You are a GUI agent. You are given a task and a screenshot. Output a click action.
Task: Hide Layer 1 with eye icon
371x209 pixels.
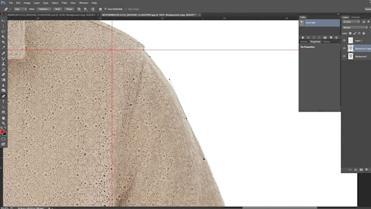[344, 40]
